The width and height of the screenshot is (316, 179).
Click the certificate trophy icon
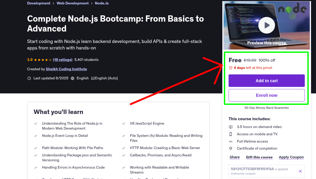point(231,149)
